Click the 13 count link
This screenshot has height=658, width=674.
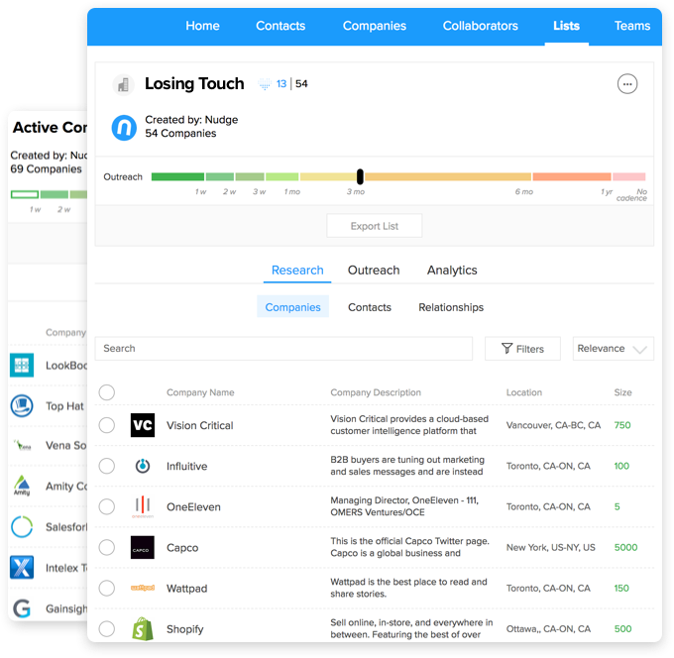click(281, 84)
